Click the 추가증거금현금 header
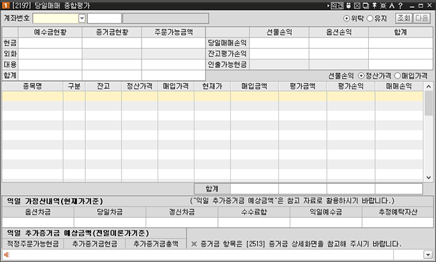The height and width of the screenshot is (262, 436). [95, 244]
